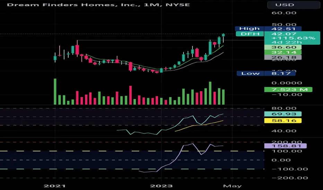Click the -200.00 oscillator axis label
The image size is (323, 190).
(x=290, y=178)
